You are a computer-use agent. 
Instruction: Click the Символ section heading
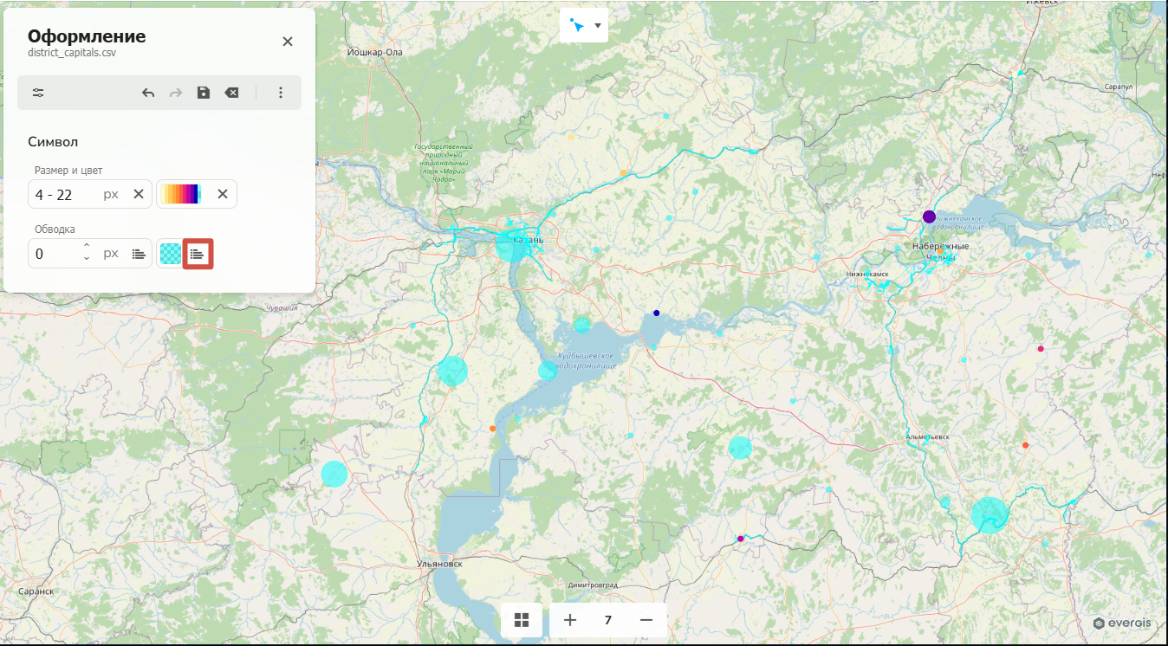pos(54,141)
